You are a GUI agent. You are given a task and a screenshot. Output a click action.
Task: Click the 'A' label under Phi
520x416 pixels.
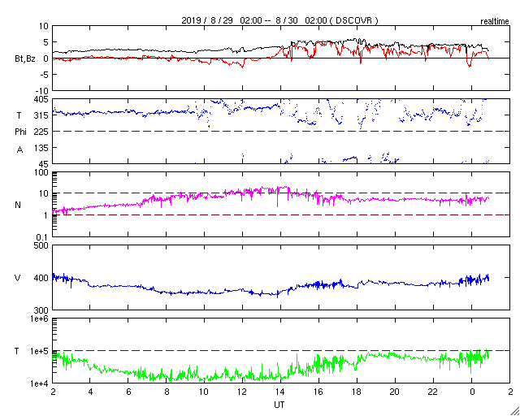pos(19,149)
